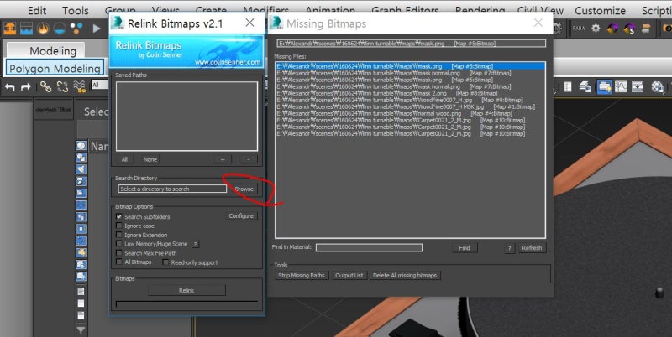Remove a saved path with the - button

click(248, 159)
